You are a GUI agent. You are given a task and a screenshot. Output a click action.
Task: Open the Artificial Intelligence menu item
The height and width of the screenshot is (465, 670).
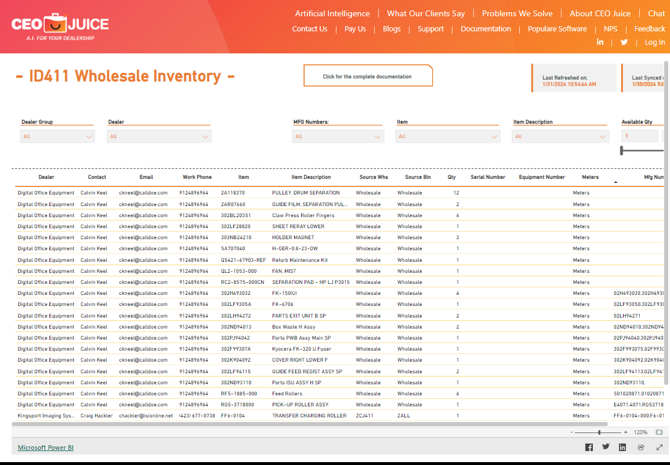(332, 14)
